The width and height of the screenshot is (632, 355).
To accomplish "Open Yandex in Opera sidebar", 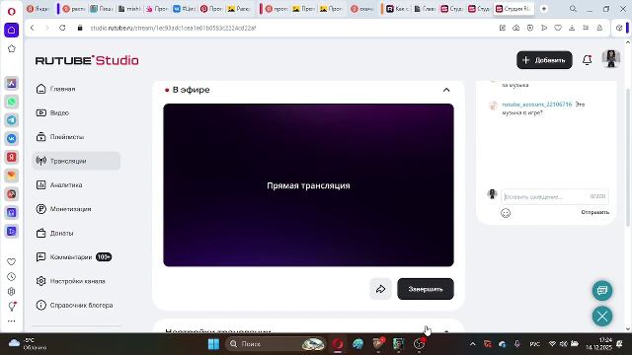I will [11, 157].
